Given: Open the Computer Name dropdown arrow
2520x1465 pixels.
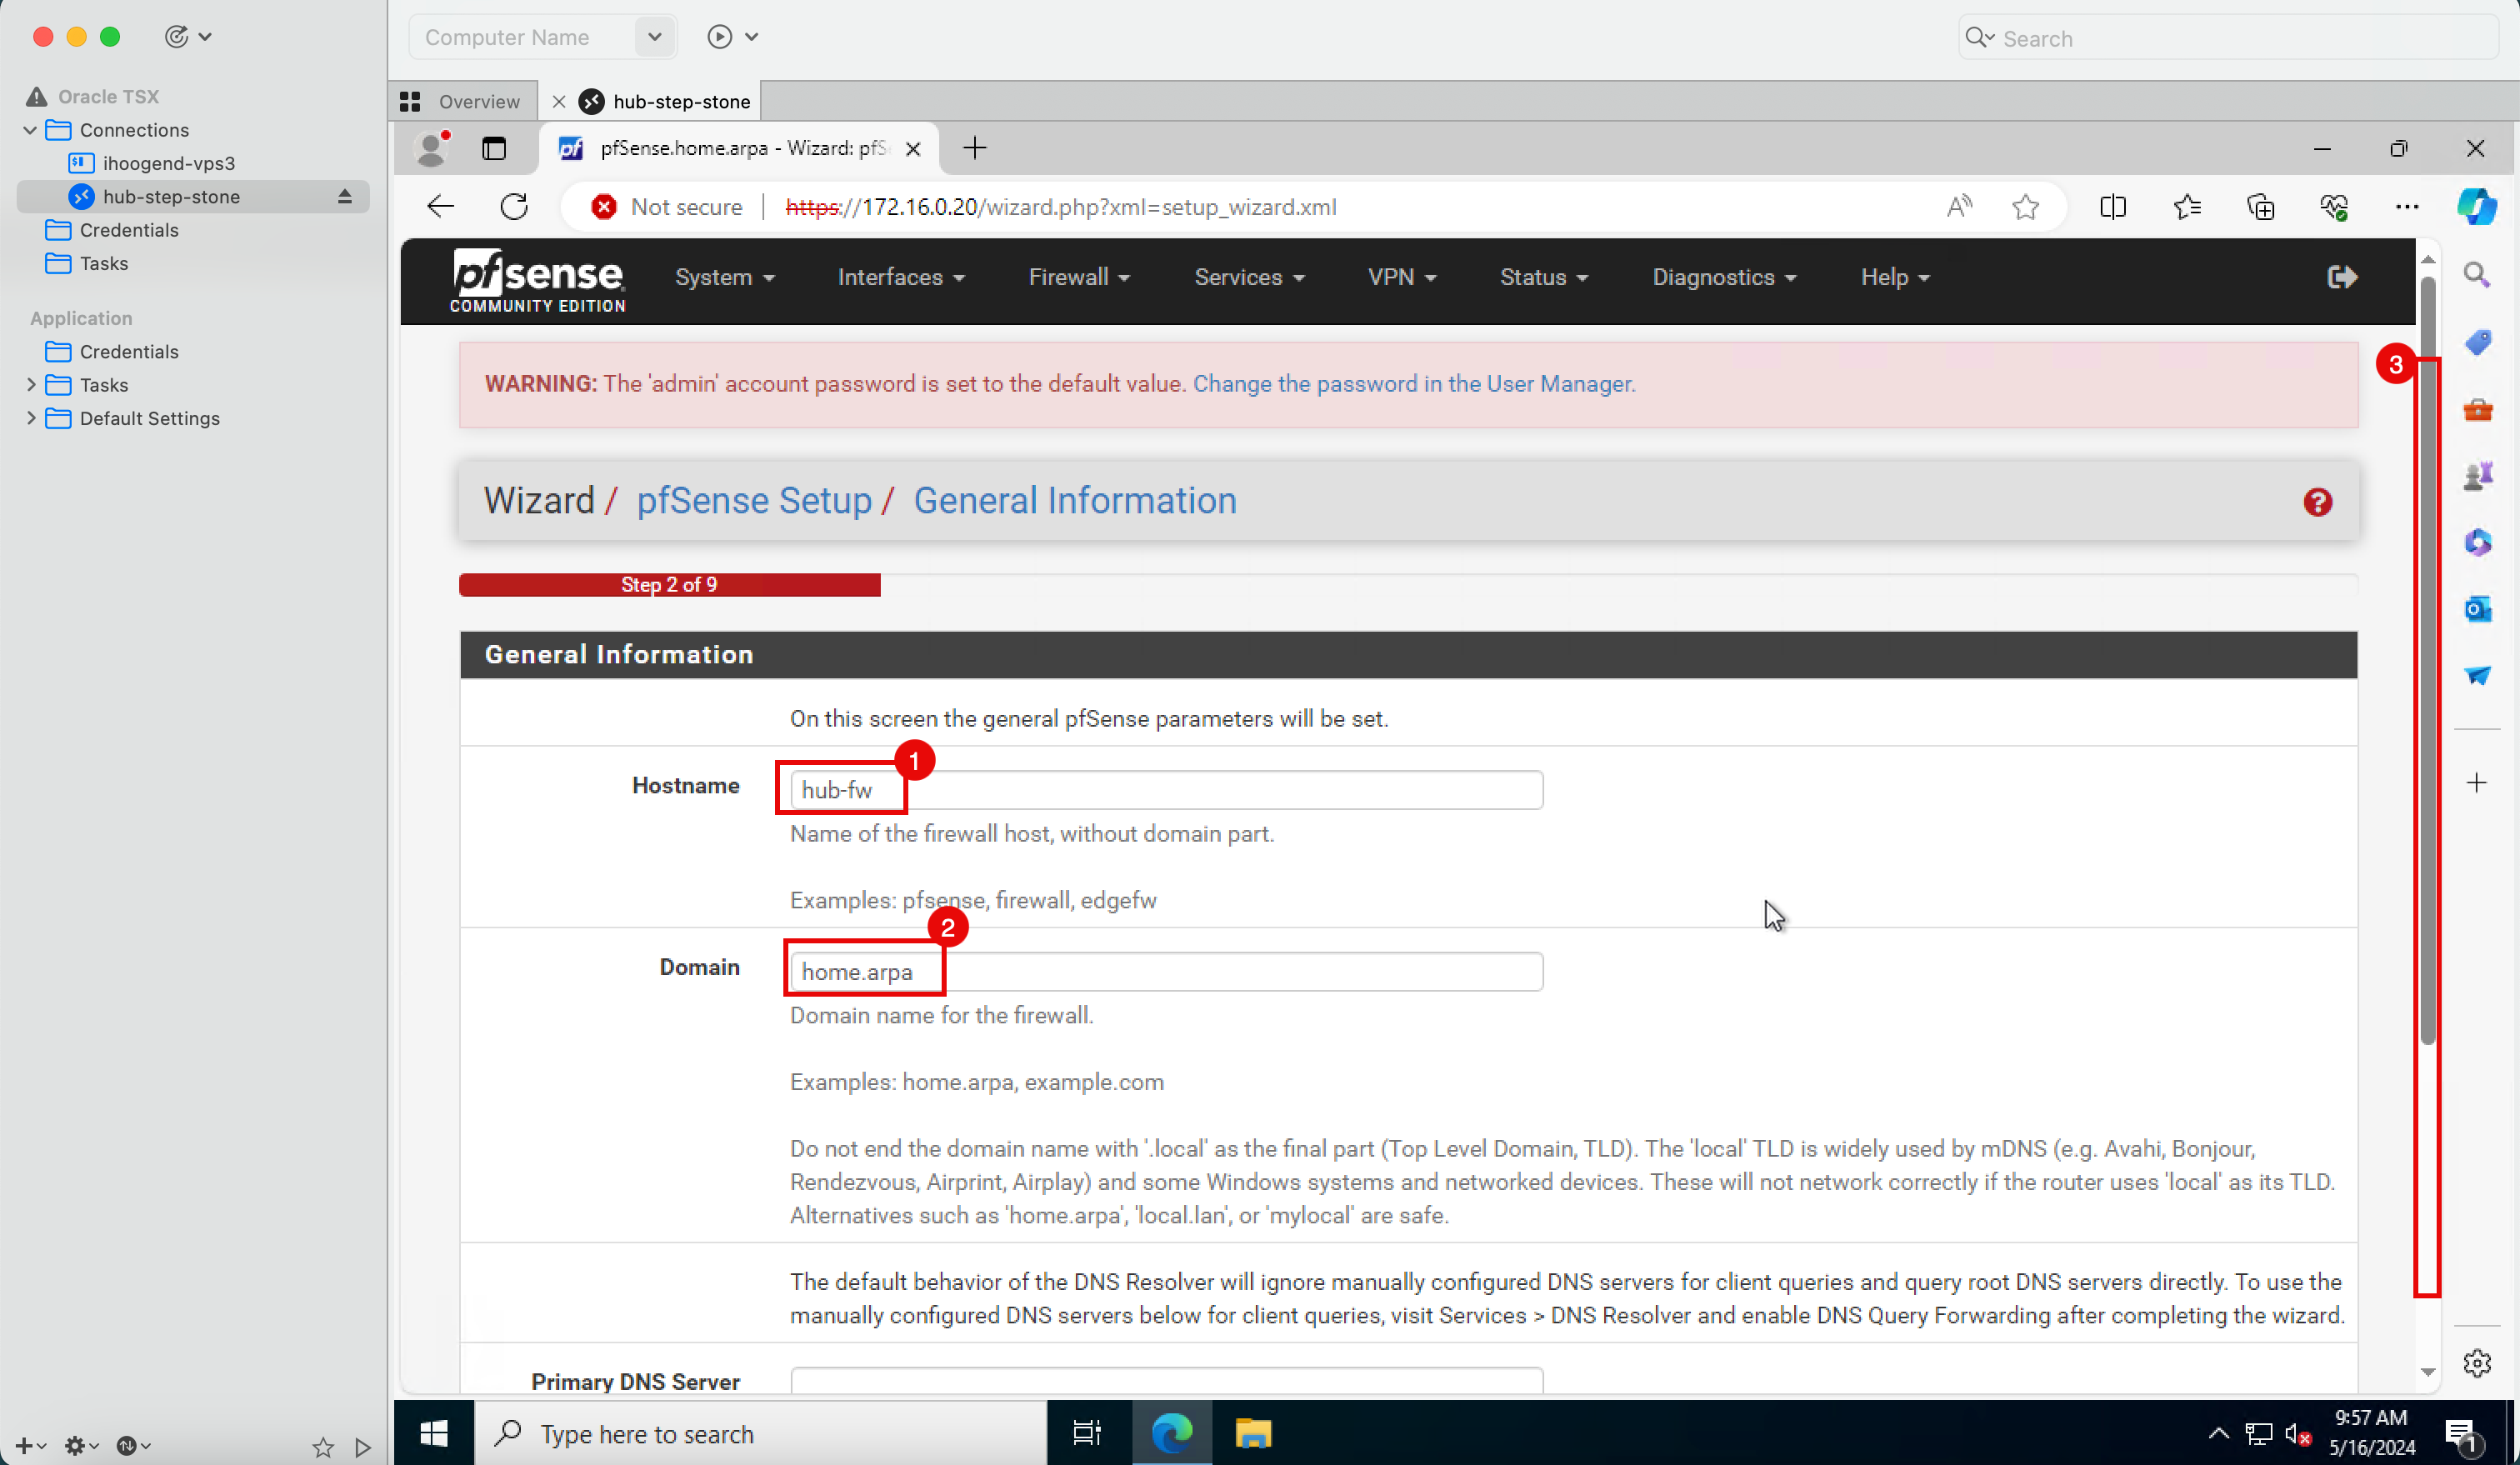Looking at the screenshot, I should point(654,37).
